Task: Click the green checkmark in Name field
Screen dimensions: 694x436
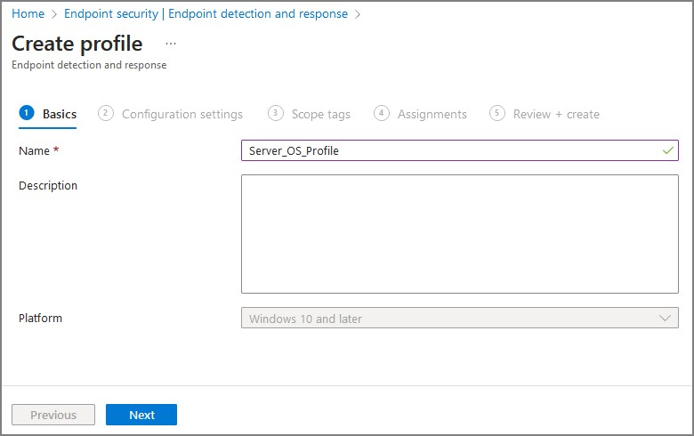Action: (667, 150)
